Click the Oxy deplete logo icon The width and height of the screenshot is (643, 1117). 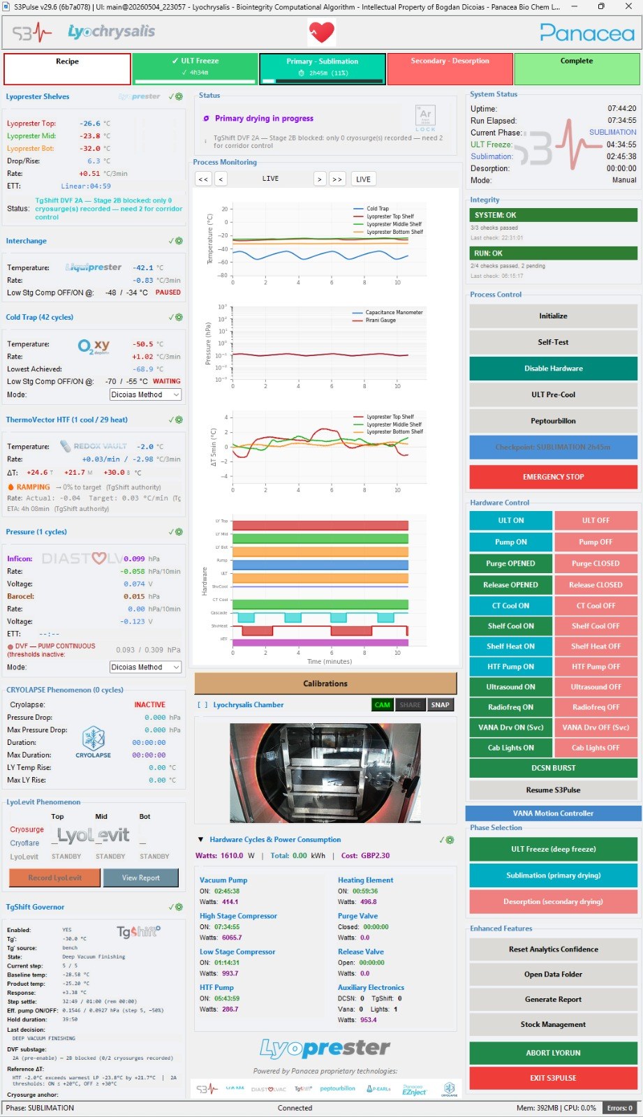coord(94,346)
